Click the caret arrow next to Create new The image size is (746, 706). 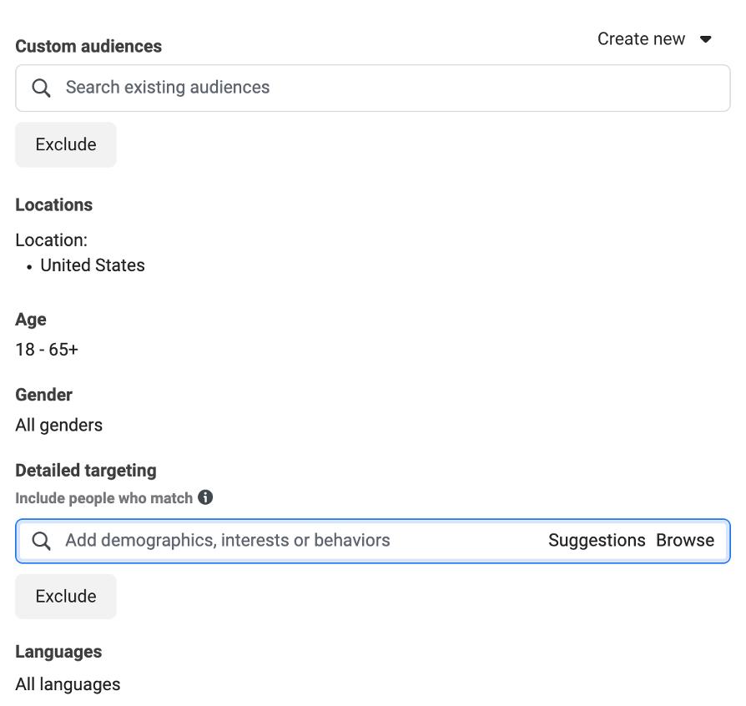click(x=705, y=39)
